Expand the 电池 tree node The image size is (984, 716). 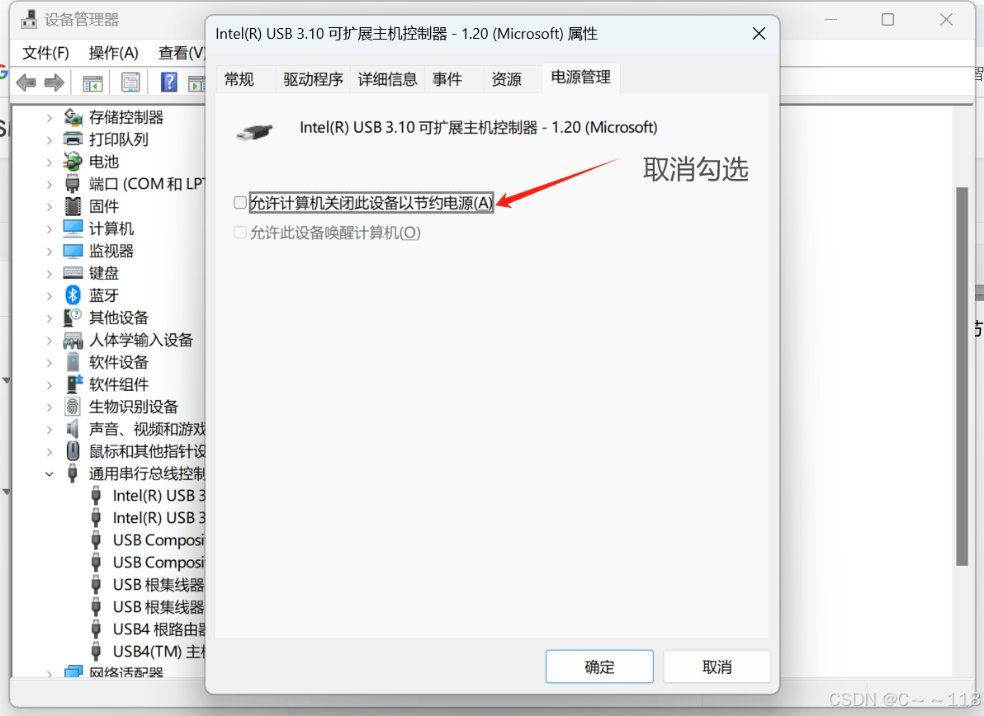click(x=49, y=163)
